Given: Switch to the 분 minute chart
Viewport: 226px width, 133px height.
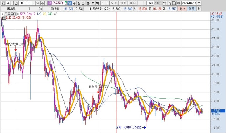Looking at the screenshot, I should [88, 3].
